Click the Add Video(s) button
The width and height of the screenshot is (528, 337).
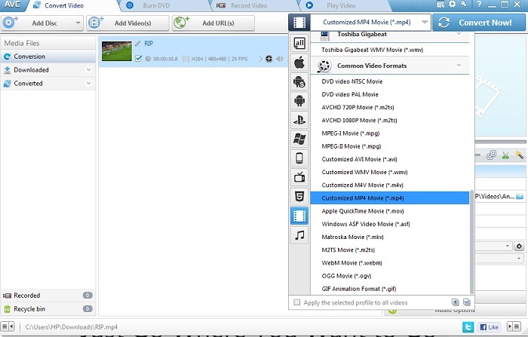click(127, 23)
